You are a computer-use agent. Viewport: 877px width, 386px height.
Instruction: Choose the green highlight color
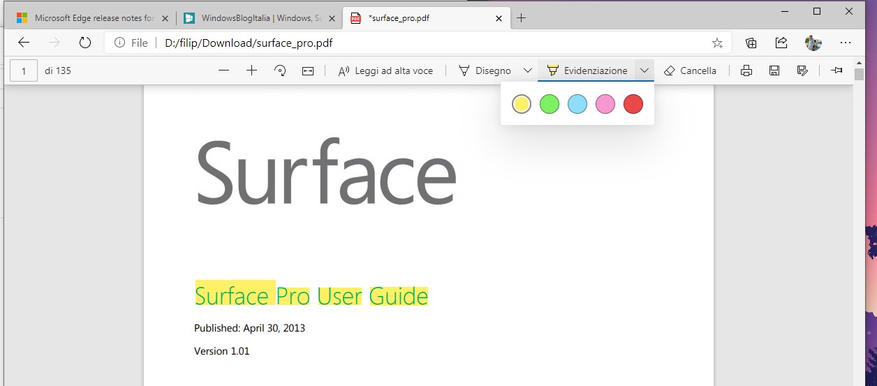(550, 104)
